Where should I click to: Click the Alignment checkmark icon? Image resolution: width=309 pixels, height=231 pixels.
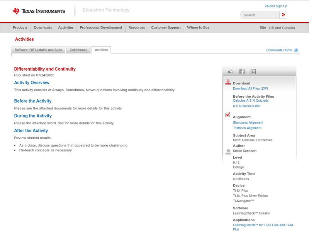click(x=228, y=114)
